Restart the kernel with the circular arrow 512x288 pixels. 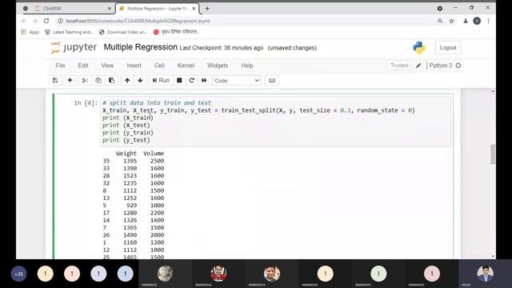click(192, 80)
